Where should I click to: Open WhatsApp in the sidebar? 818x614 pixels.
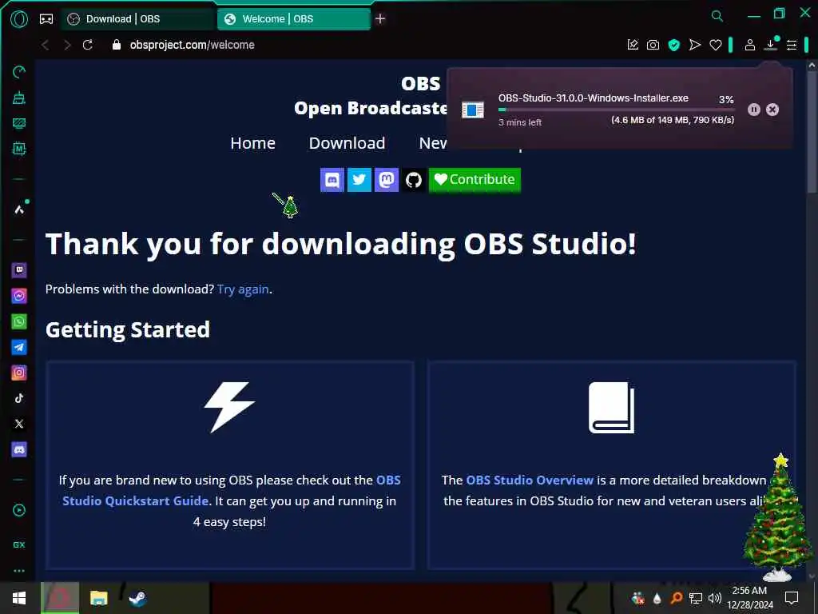[x=19, y=321]
